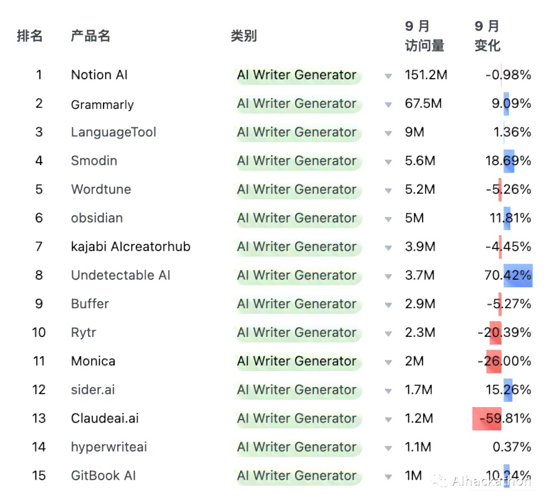Click the 9 月变化 column header
This screenshot has width=549, height=503.
coord(487,35)
